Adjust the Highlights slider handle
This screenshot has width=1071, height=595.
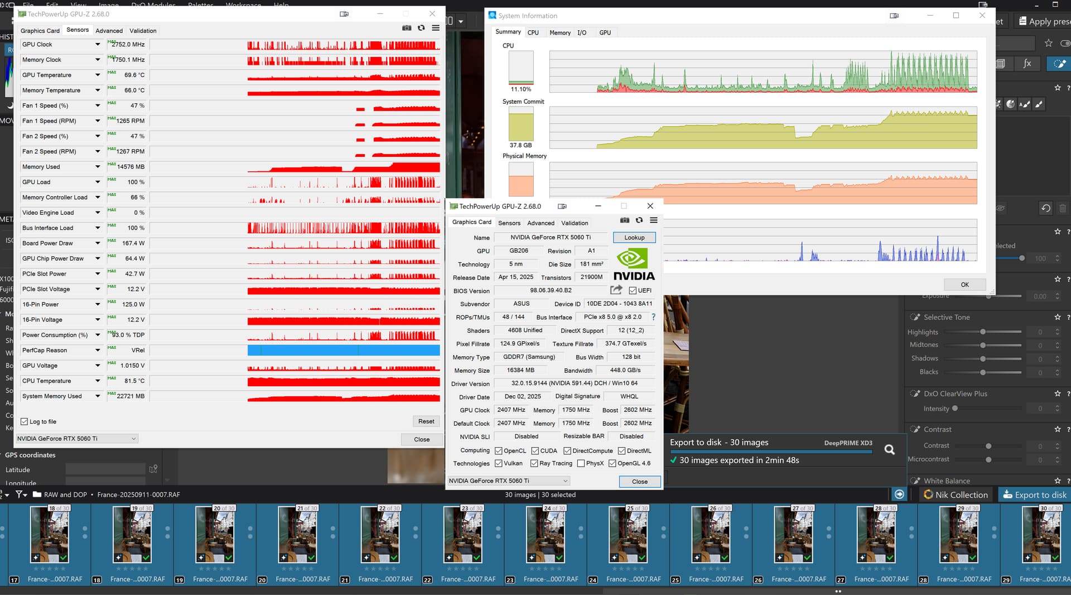tap(983, 332)
